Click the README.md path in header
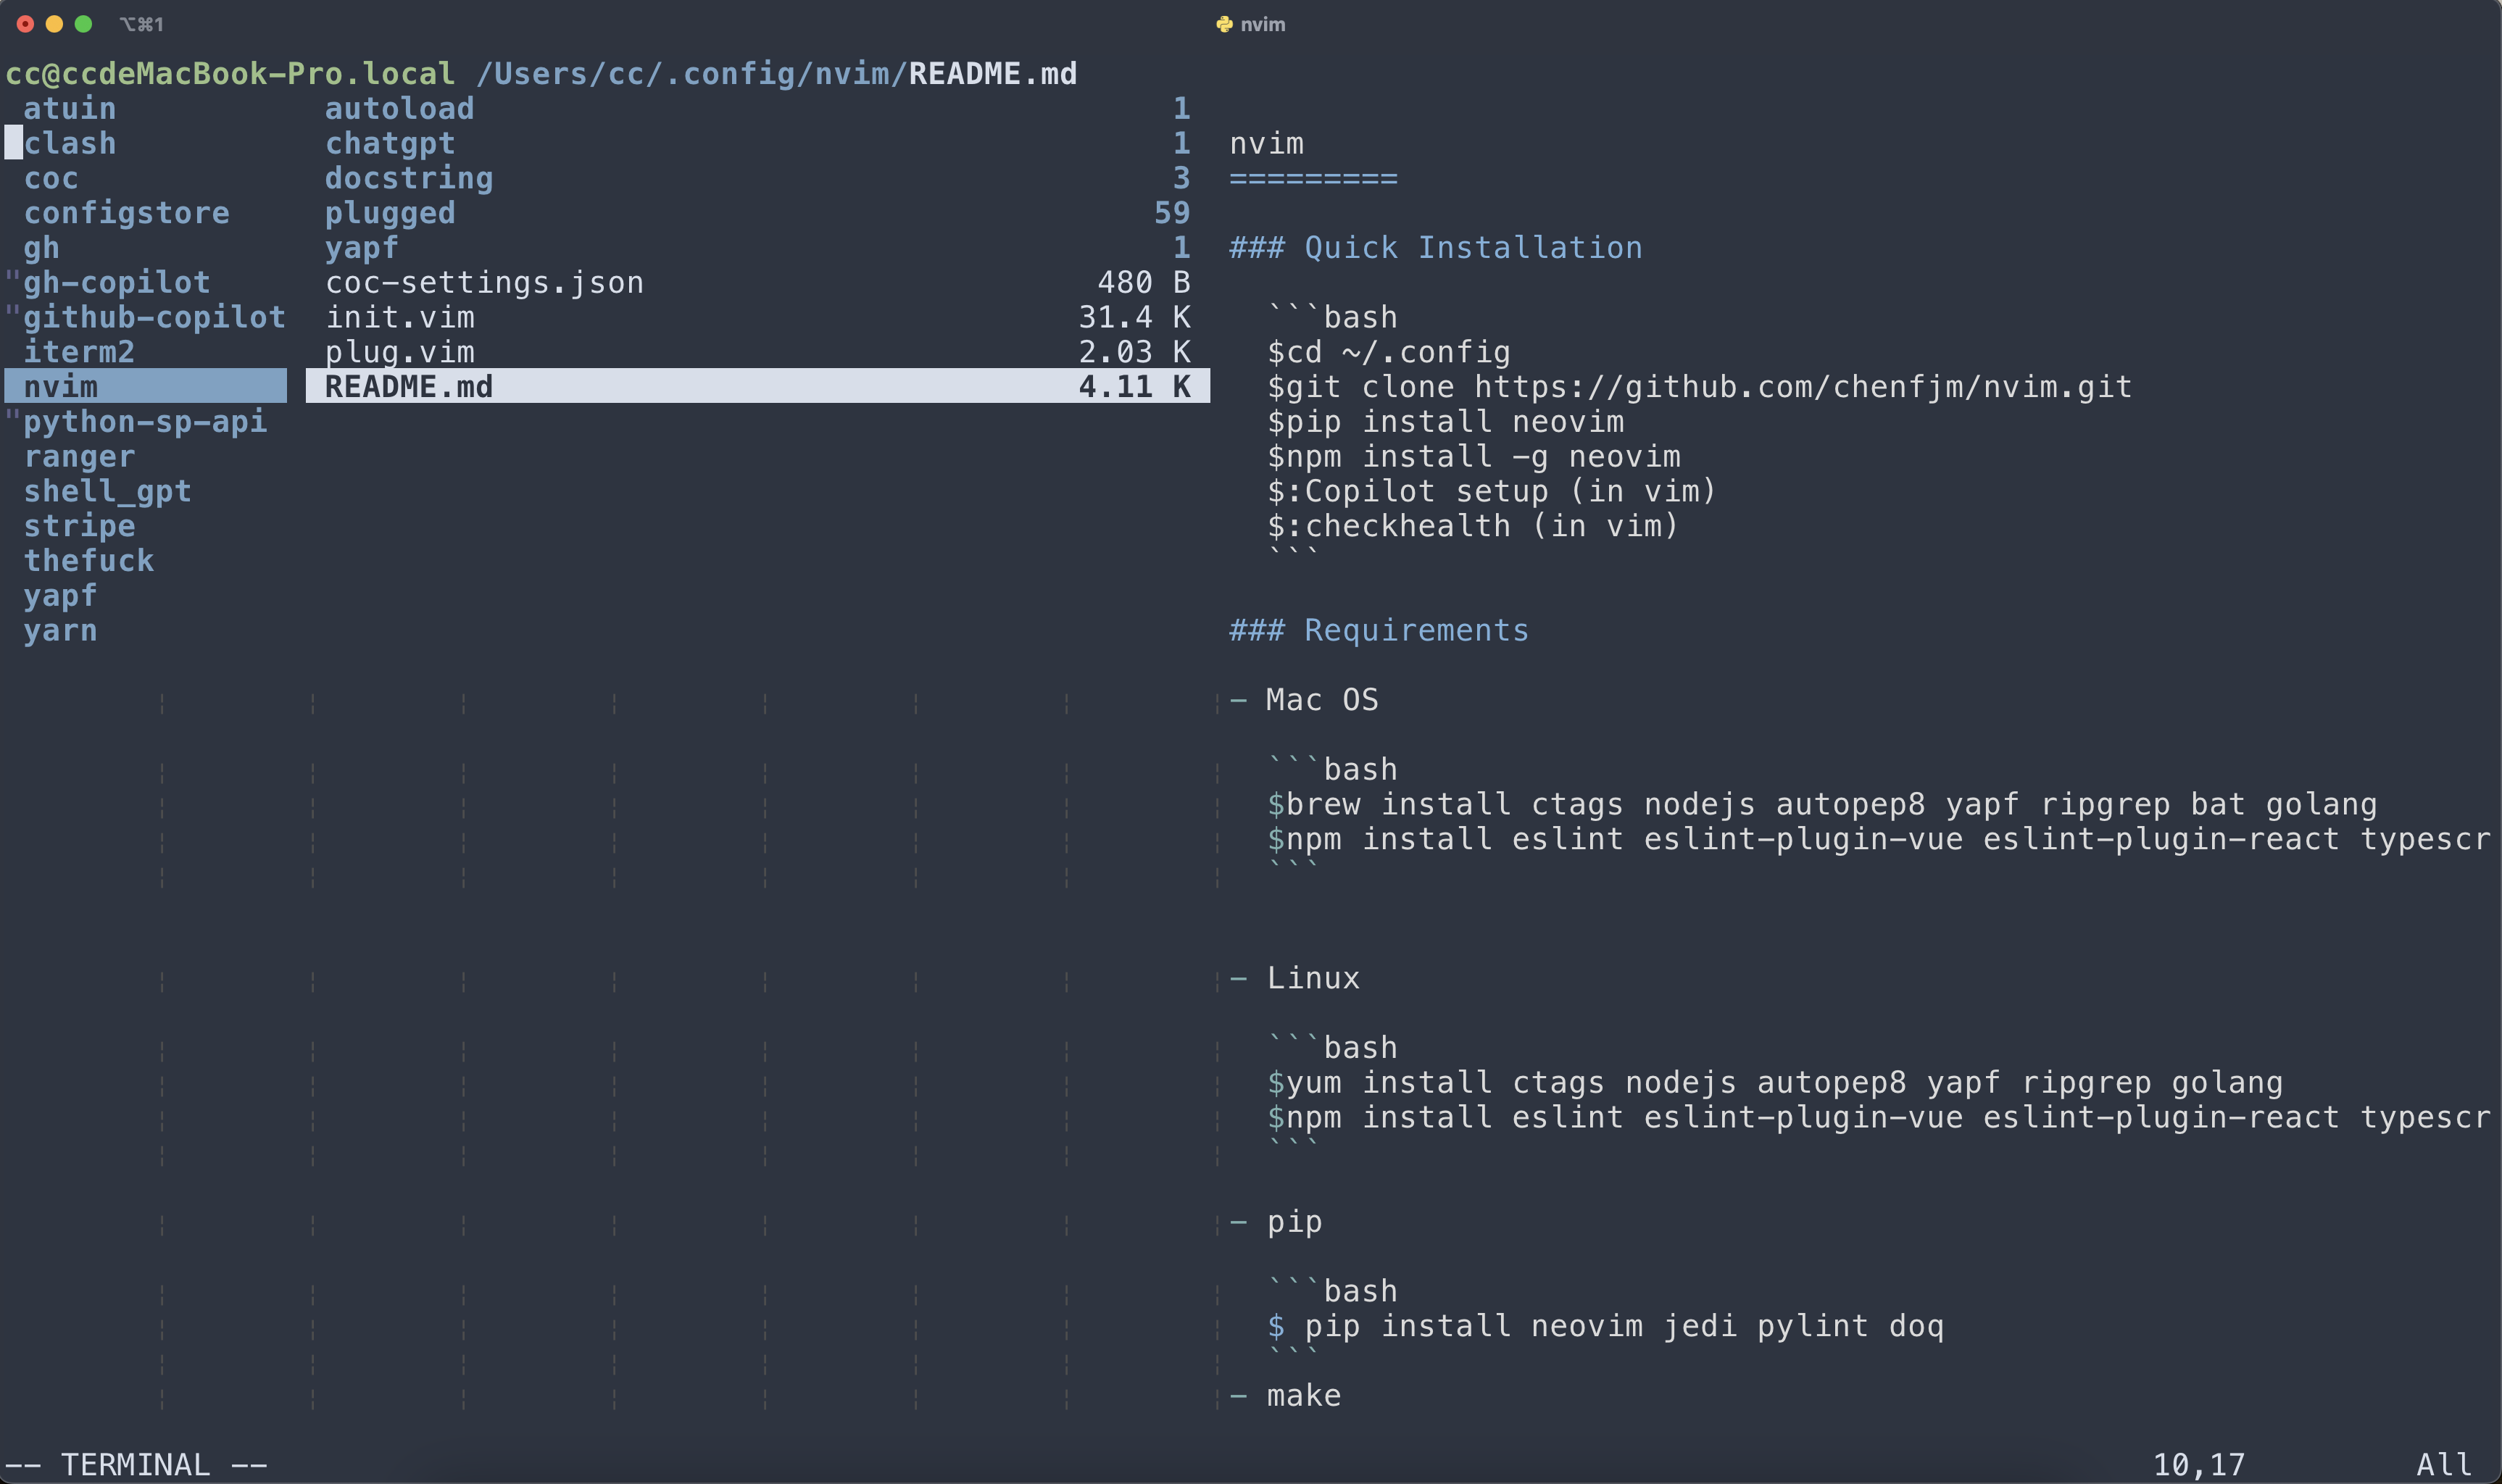 click(x=992, y=73)
